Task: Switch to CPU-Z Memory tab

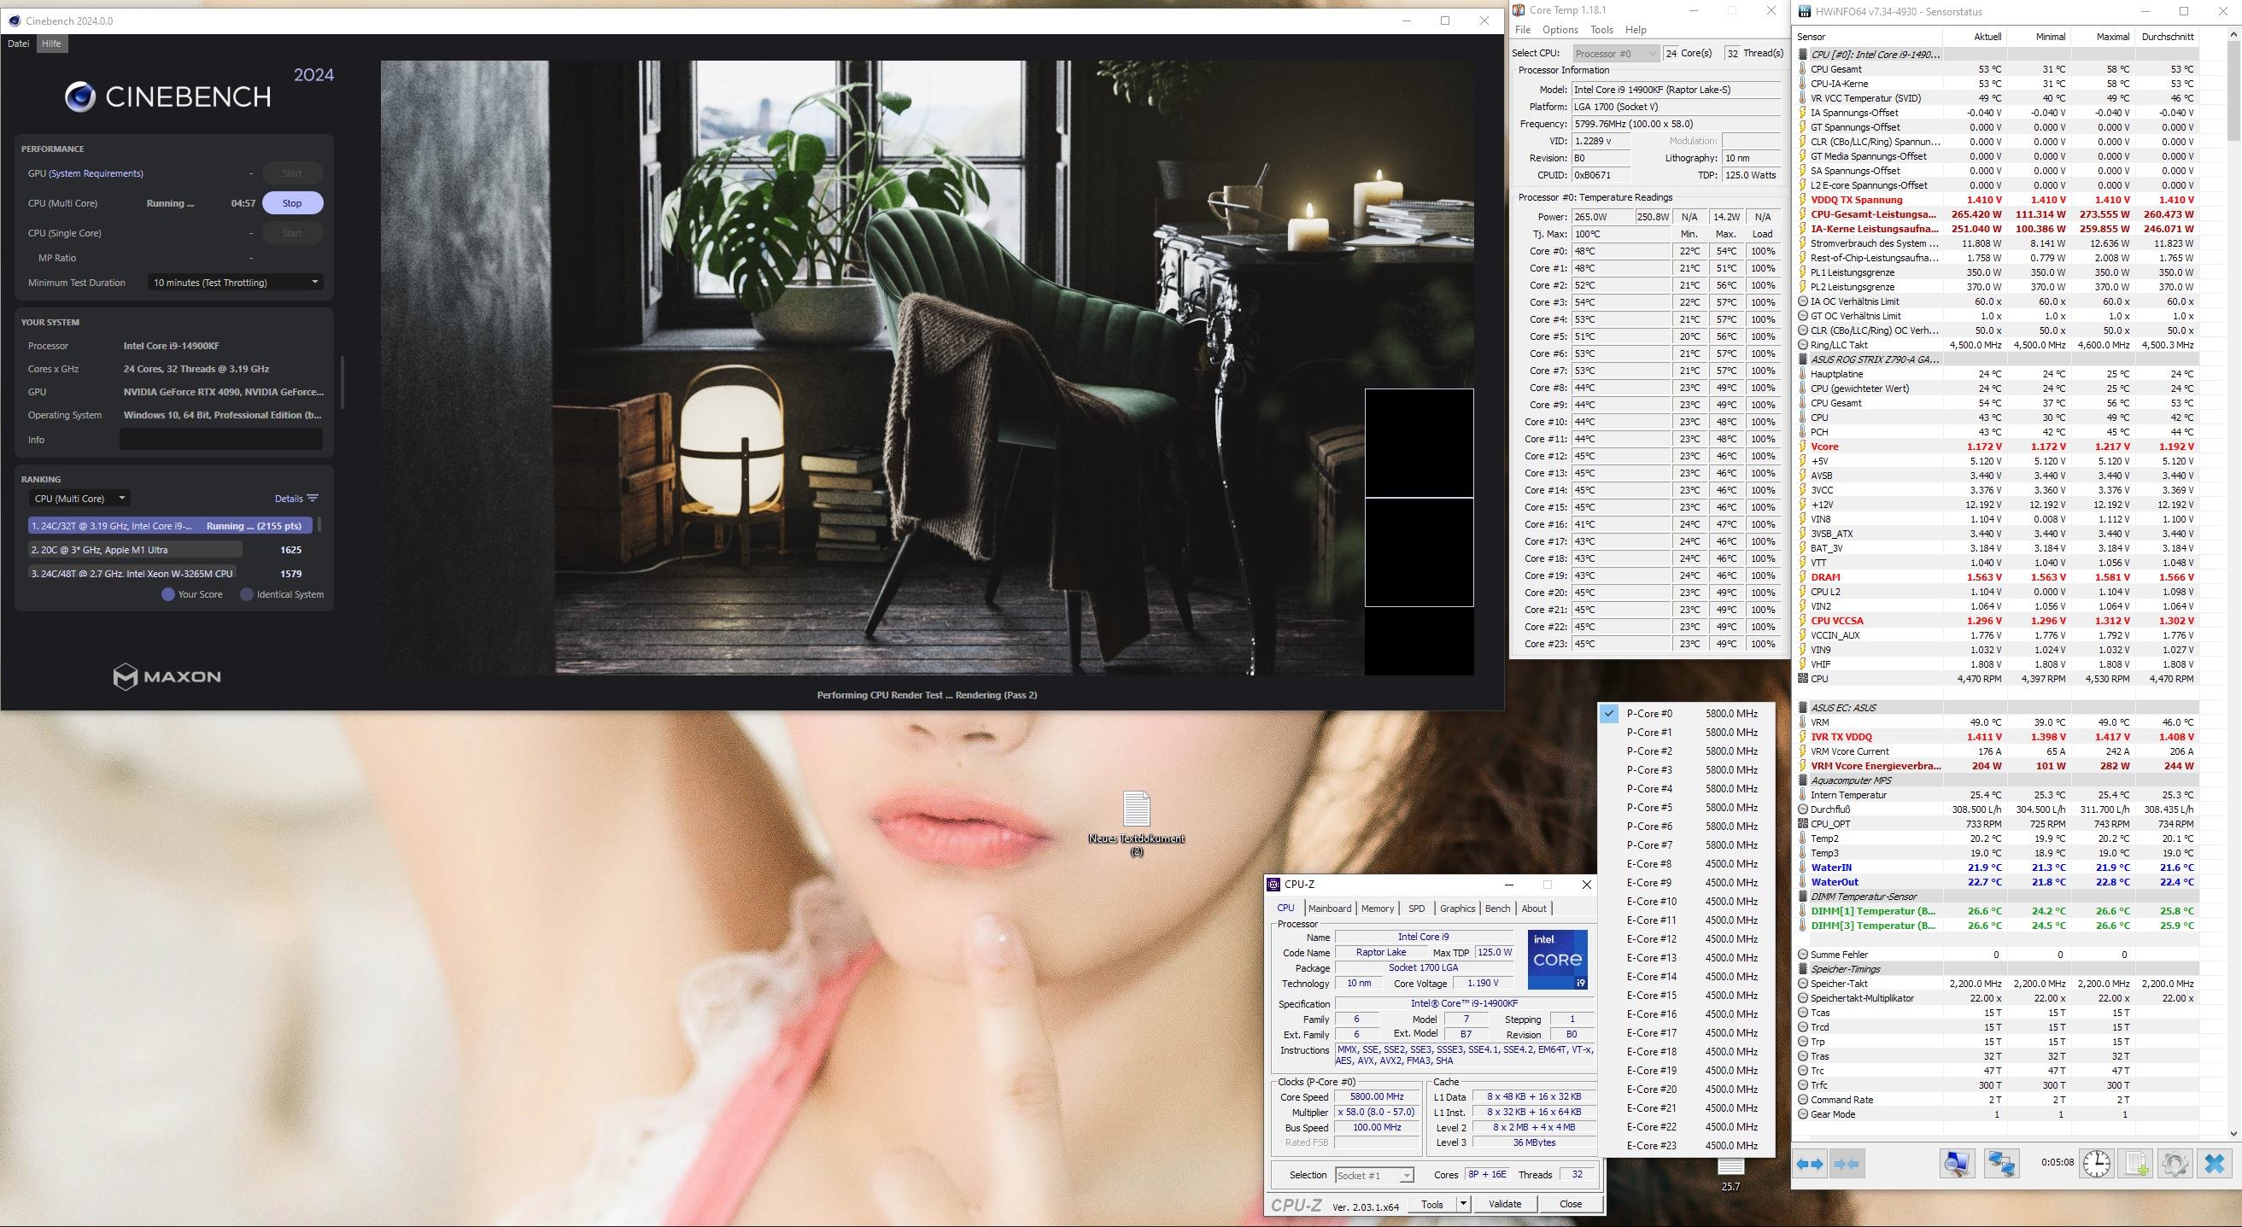Action: click(x=1377, y=909)
